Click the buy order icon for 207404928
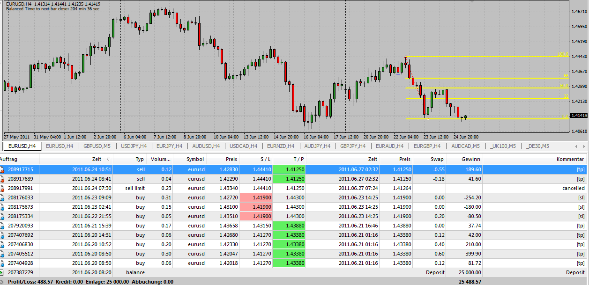This screenshot has height=285, width=589. (x=3, y=263)
